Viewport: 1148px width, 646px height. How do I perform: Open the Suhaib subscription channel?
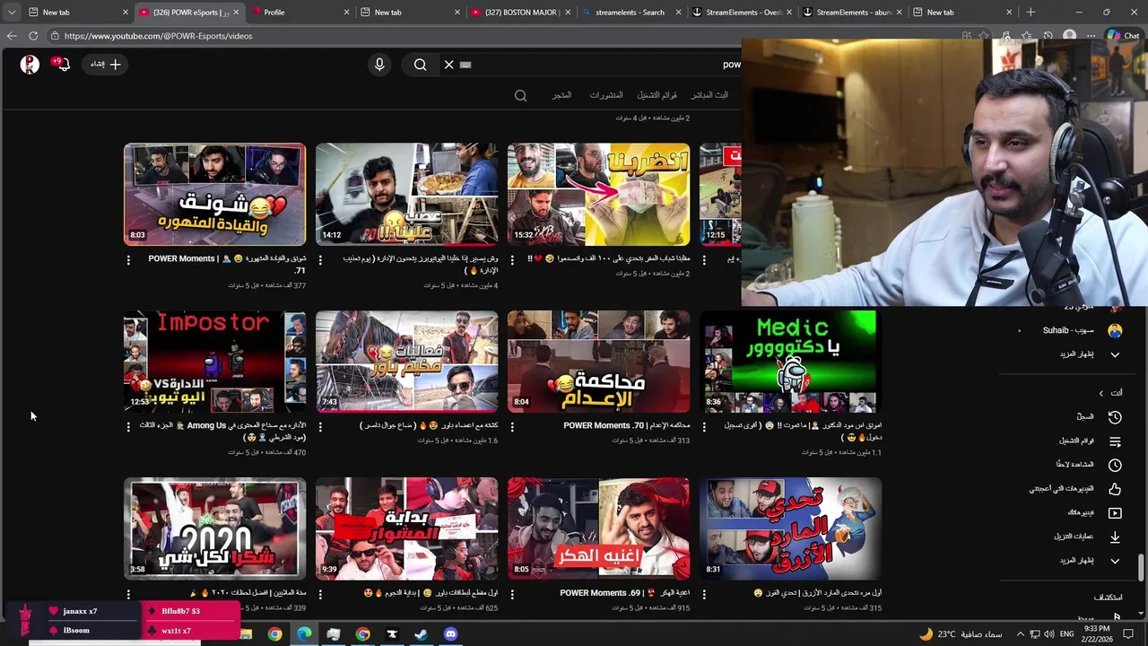1070,330
